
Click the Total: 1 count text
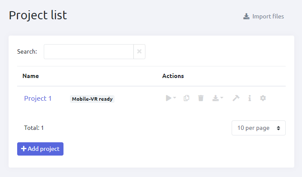click(x=34, y=128)
